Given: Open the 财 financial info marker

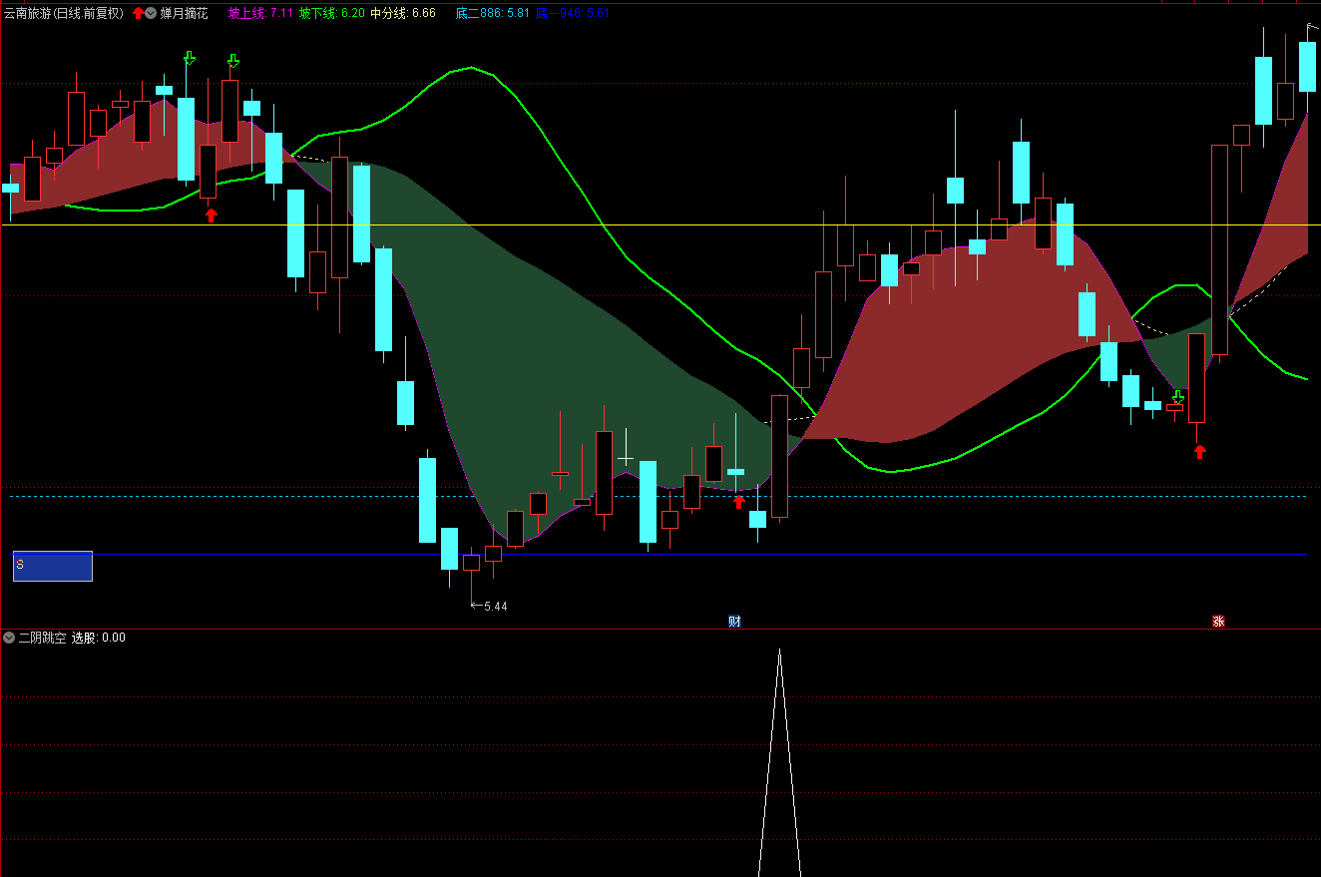Looking at the screenshot, I should tap(734, 621).
